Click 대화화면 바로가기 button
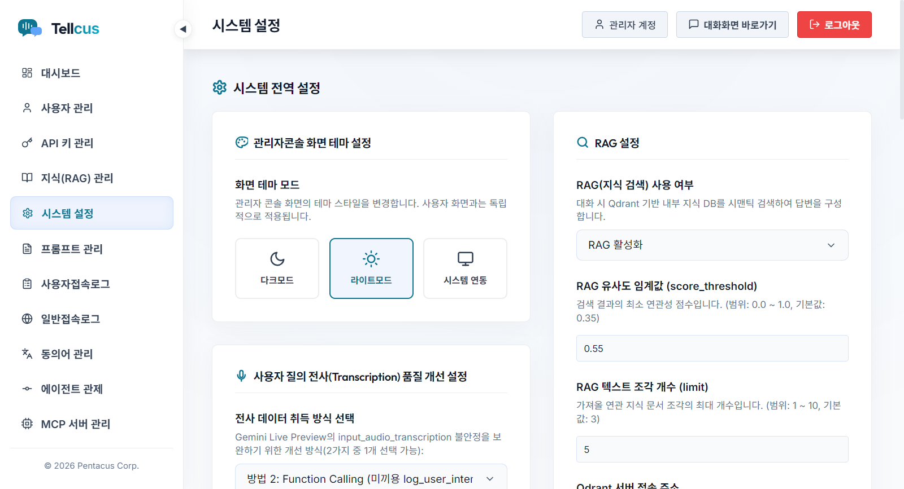 (x=732, y=25)
